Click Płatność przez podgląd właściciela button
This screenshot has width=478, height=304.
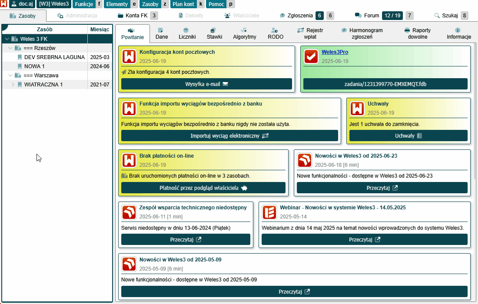pos(203,188)
